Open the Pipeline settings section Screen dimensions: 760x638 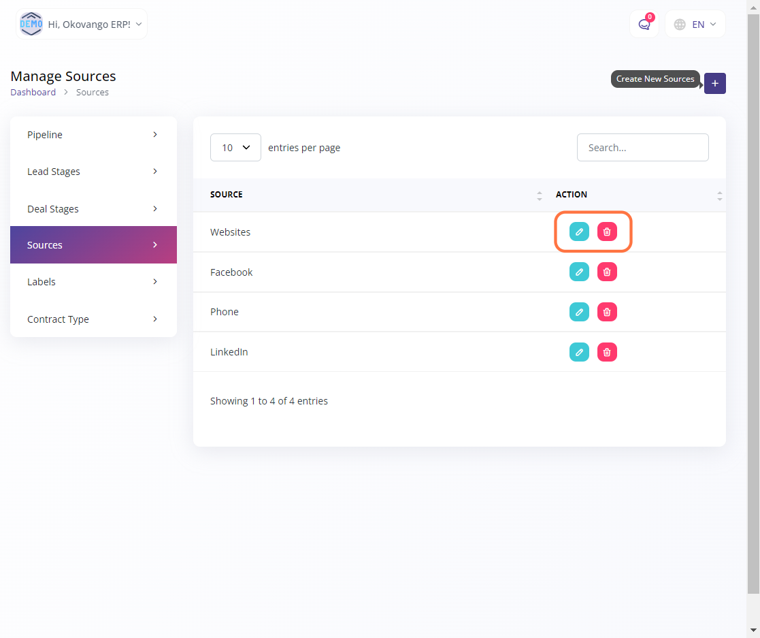(x=93, y=135)
